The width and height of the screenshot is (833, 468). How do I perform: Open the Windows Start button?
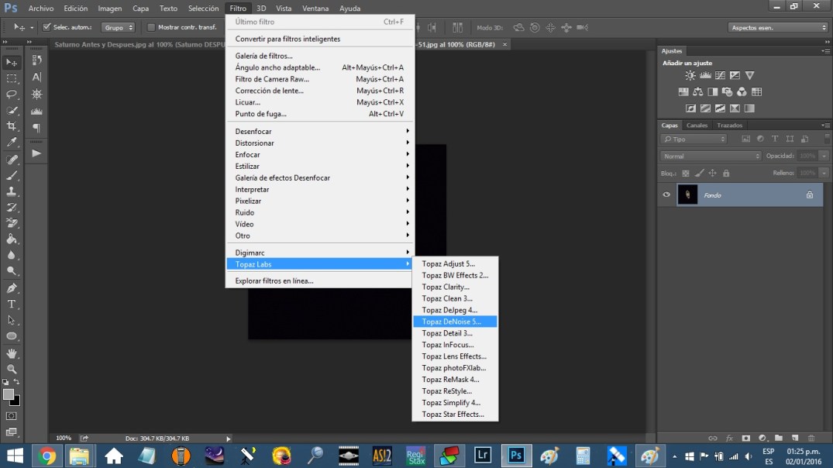tap(15, 456)
